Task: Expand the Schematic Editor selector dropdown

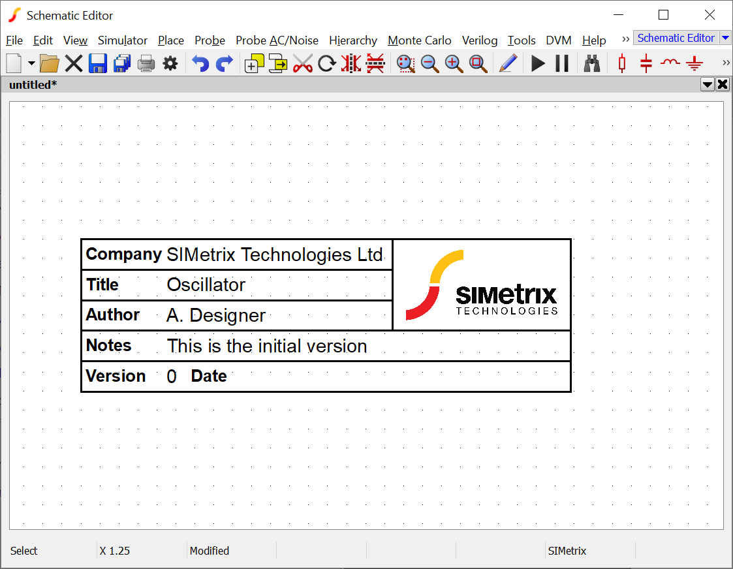Action: (725, 38)
